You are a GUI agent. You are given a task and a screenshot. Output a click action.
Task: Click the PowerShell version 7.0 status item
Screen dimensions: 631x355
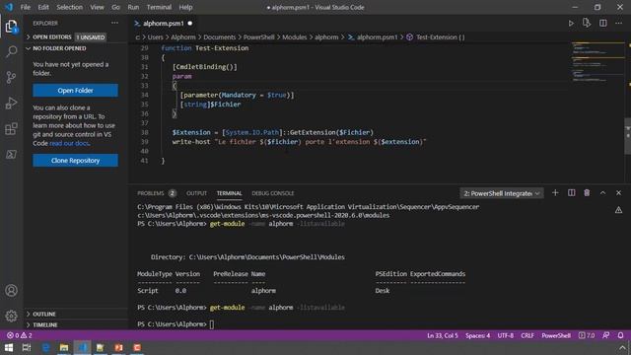point(587,335)
